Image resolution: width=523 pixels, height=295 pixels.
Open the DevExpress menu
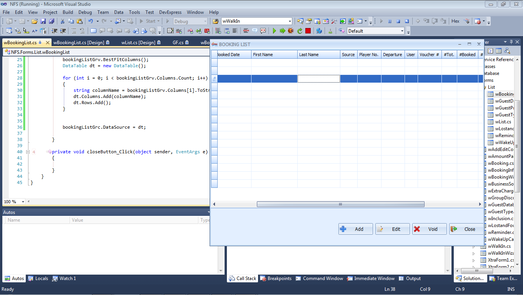click(170, 12)
